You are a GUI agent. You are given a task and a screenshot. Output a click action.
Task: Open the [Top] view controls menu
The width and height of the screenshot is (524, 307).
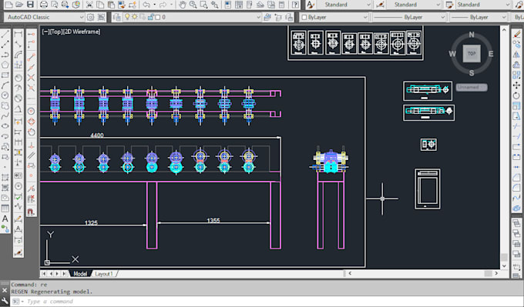pos(56,32)
